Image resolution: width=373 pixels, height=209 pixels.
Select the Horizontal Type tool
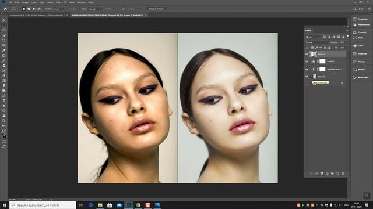click(x=4, y=100)
